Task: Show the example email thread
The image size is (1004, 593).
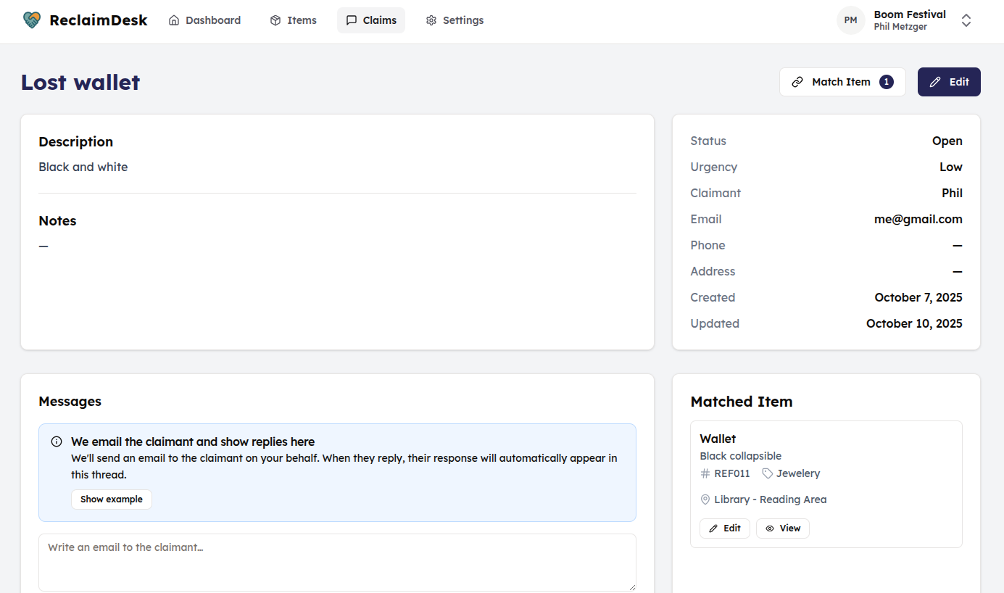Action: coord(111,499)
